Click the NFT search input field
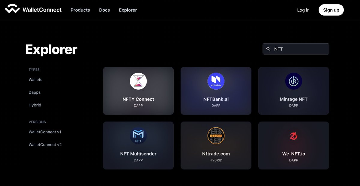This screenshot has width=360, height=186. pos(295,49)
